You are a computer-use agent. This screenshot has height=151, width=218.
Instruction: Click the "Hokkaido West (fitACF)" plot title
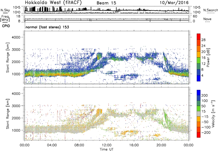(x=53, y=2)
